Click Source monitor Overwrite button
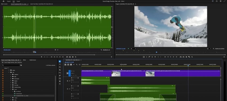 coord(70,57)
